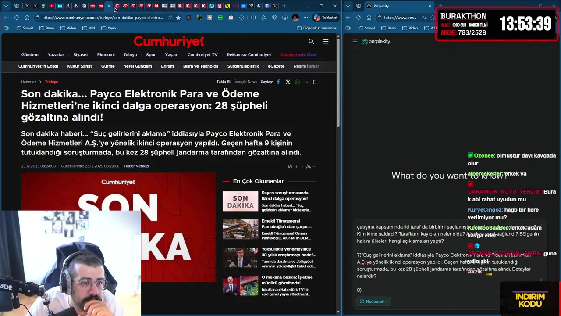The width and height of the screenshot is (561, 316).
Task: Reload the Cumhuriyet page
Action: (17, 18)
